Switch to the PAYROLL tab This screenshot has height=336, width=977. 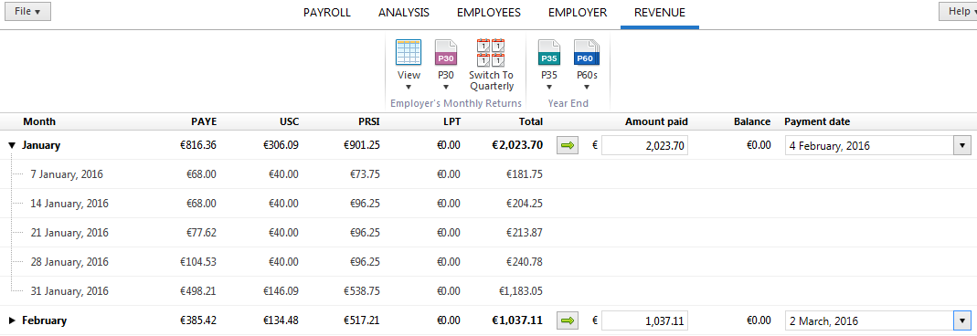(327, 13)
